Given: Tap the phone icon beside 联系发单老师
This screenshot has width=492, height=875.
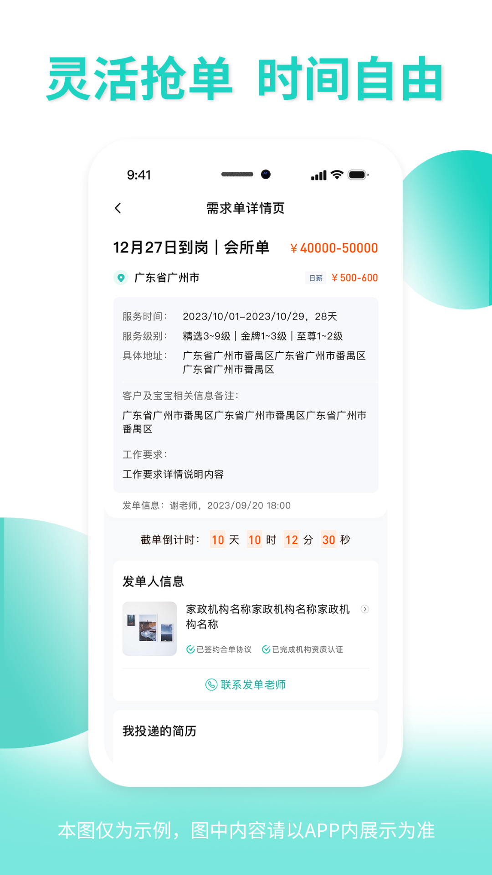Looking at the screenshot, I should [211, 685].
